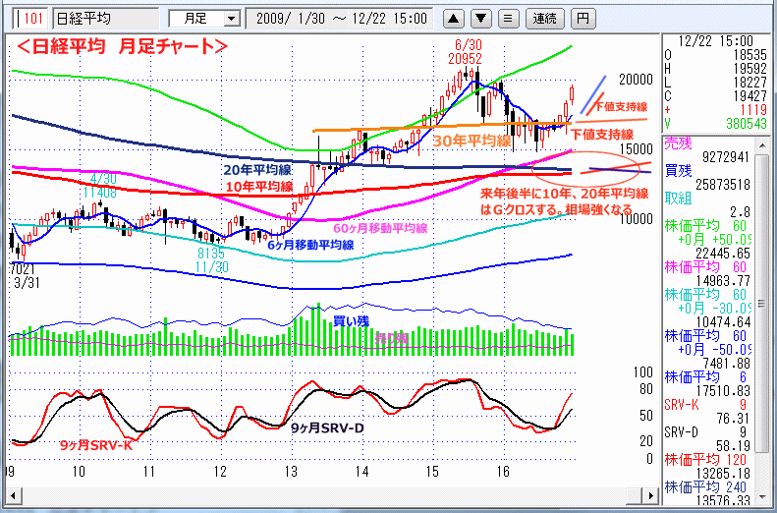The height and width of the screenshot is (513, 777).
Task: Click the 円 button
Action: [583, 19]
